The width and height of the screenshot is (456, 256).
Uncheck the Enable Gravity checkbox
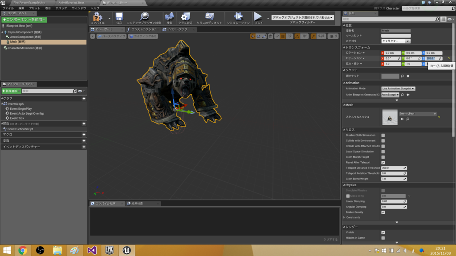click(383, 212)
